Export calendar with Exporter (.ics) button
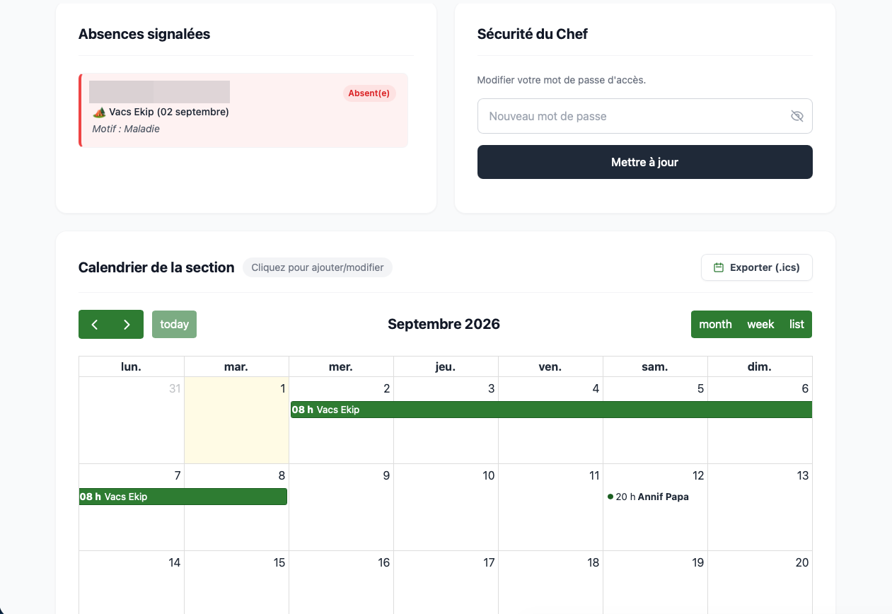Image resolution: width=892 pixels, height=614 pixels. point(756,267)
